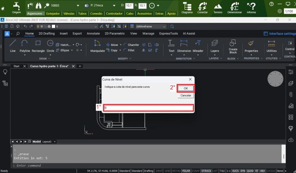296x173 pixels.
Task: Open Interface settings link
Action: pyautogui.click(x=280, y=34)
